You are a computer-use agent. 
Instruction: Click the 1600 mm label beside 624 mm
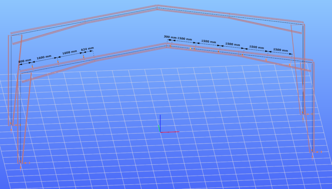click(x=69, y=52)
